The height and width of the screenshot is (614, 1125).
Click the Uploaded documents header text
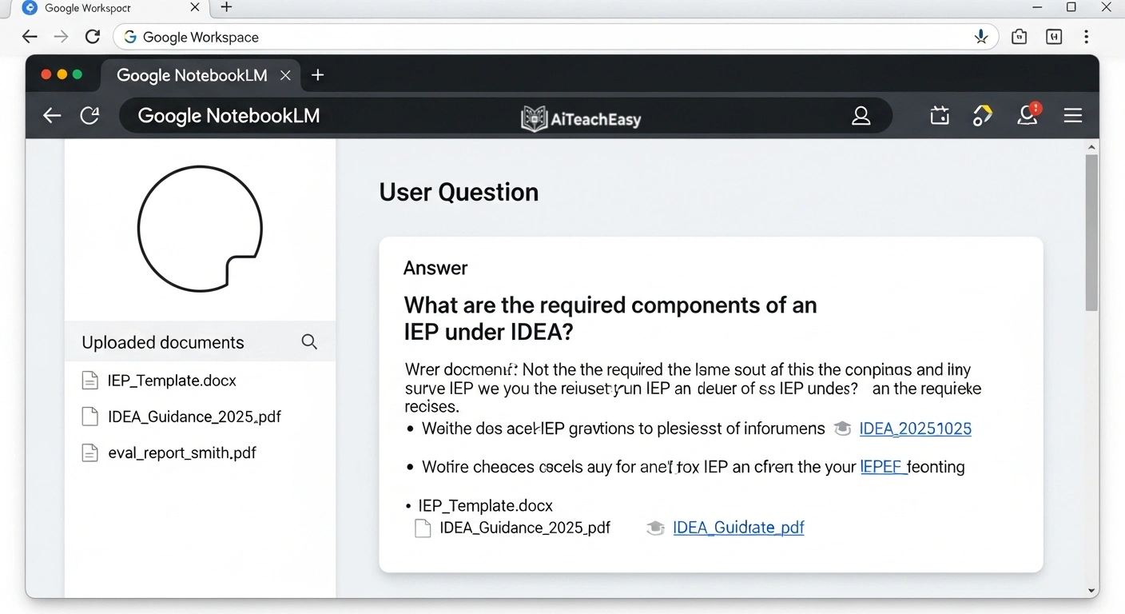click(163, 342)
